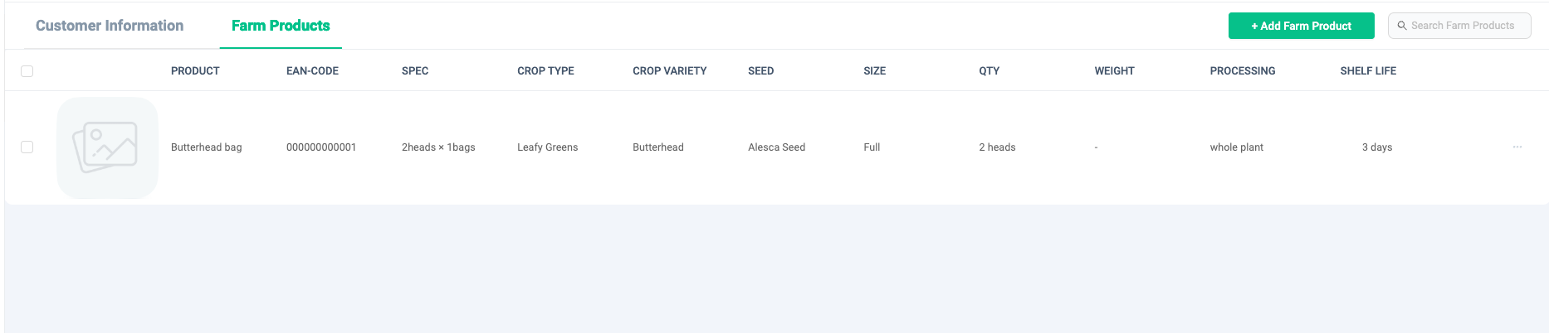Click the PROCESSING column header

point(1242,71)
